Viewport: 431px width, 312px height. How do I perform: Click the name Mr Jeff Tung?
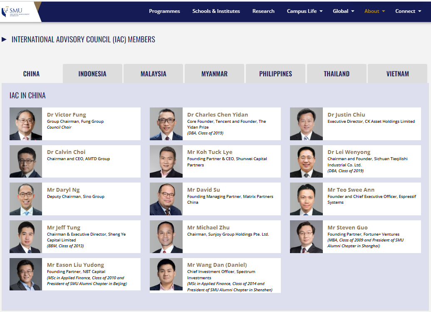click(x=64, y=227)
